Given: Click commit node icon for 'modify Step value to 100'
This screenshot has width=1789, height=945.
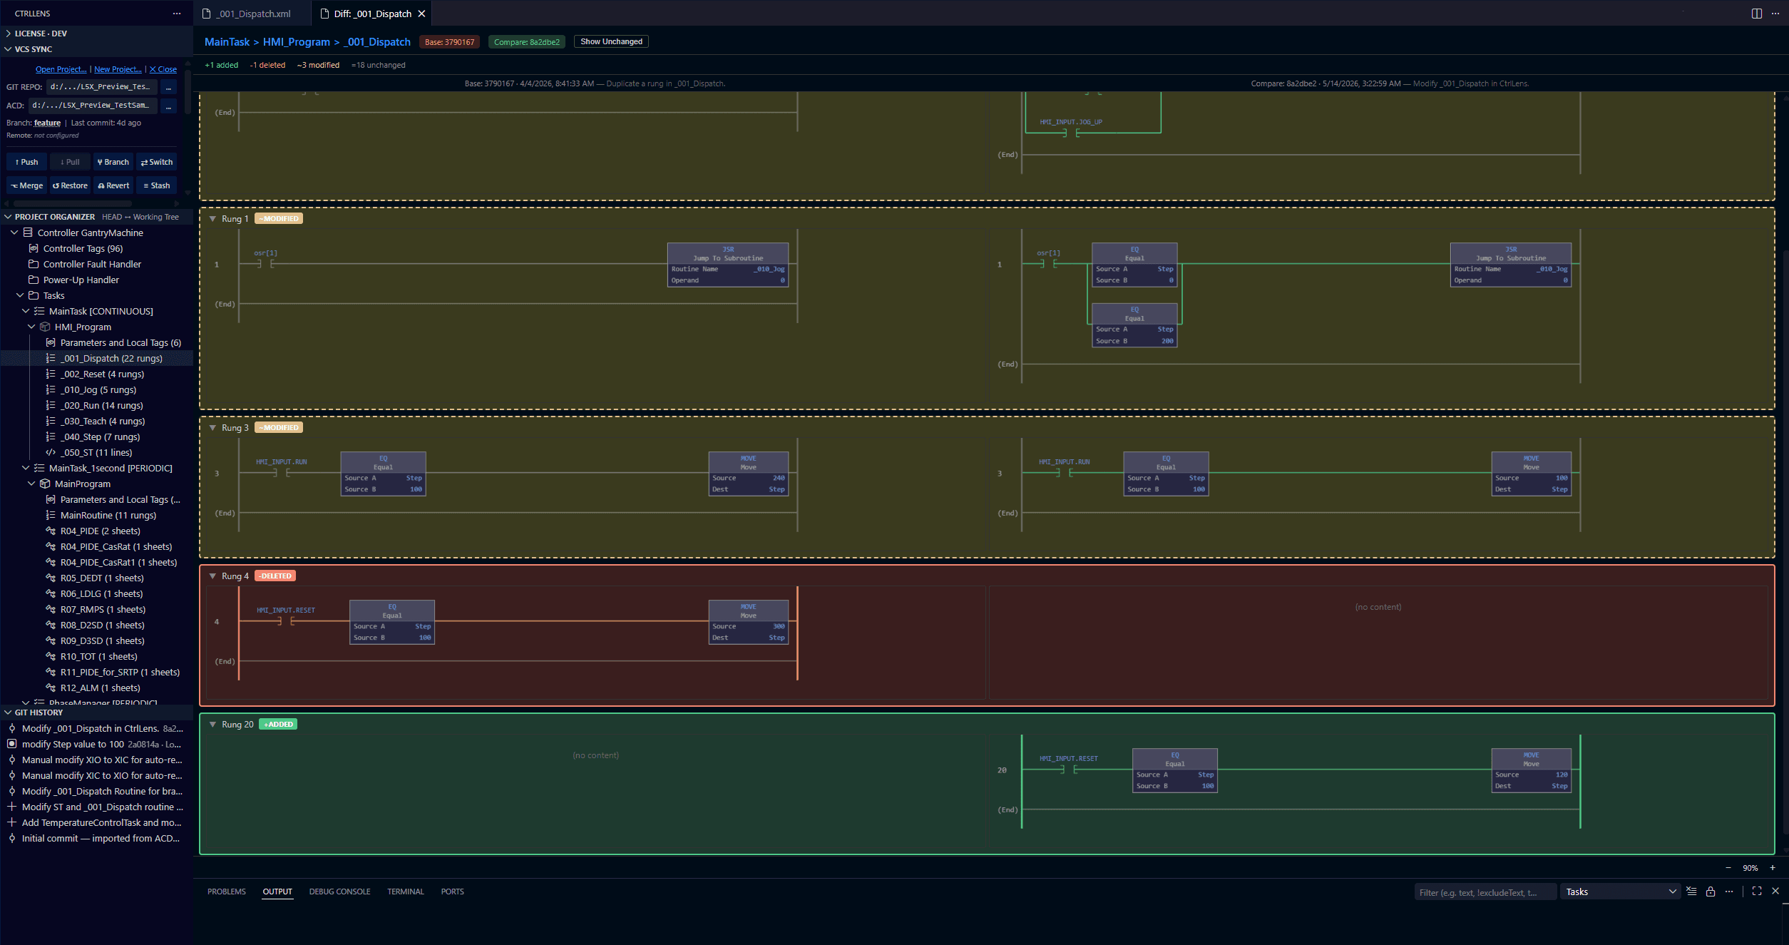Looking at the screenshot, I should [x=12, y=744].
